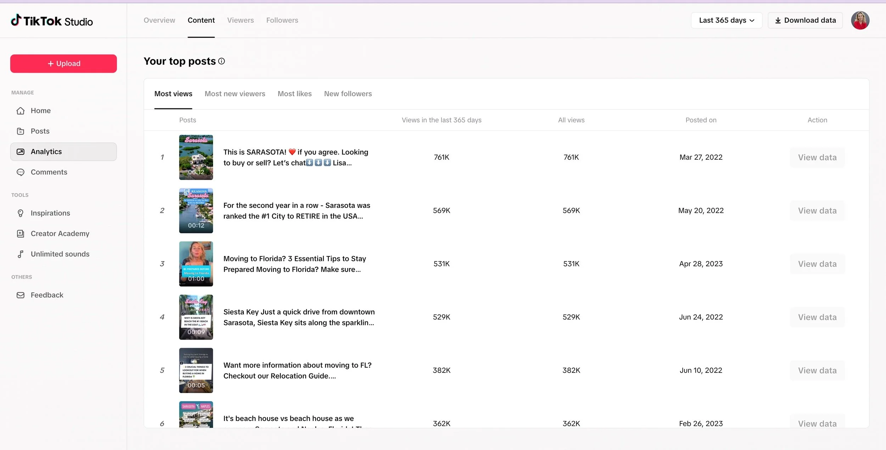Select the Most likes tab
This screenshot has height=450, width=886.
tap(295, 94)
